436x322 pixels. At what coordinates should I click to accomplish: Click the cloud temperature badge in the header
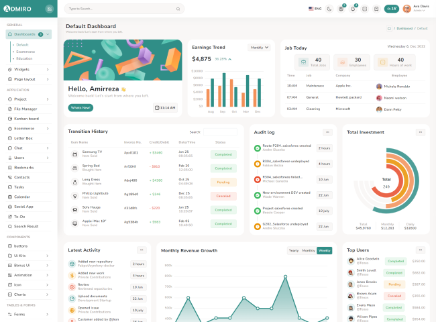tap(391, 9)
